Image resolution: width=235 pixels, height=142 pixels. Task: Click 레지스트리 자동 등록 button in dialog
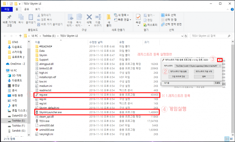pyautogui.click(x=179, y=72)
